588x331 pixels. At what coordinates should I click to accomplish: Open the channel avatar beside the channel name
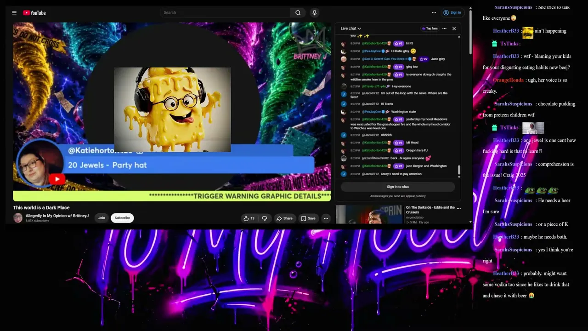coord(18,218)
